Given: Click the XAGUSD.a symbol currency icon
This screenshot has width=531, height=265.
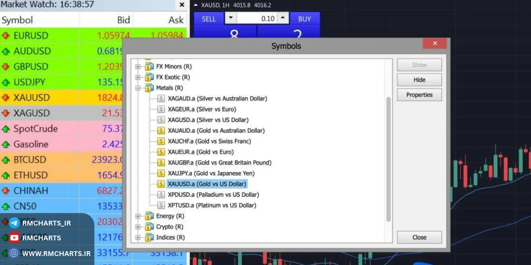Looking at the screenshot, I should [161, 120].
